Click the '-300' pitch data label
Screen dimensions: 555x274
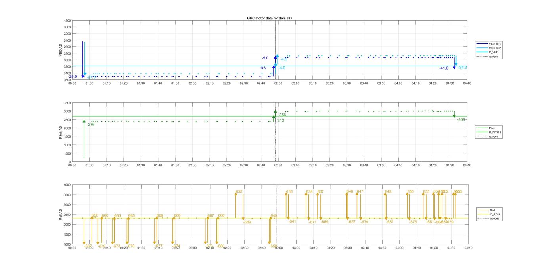(461, 119)
